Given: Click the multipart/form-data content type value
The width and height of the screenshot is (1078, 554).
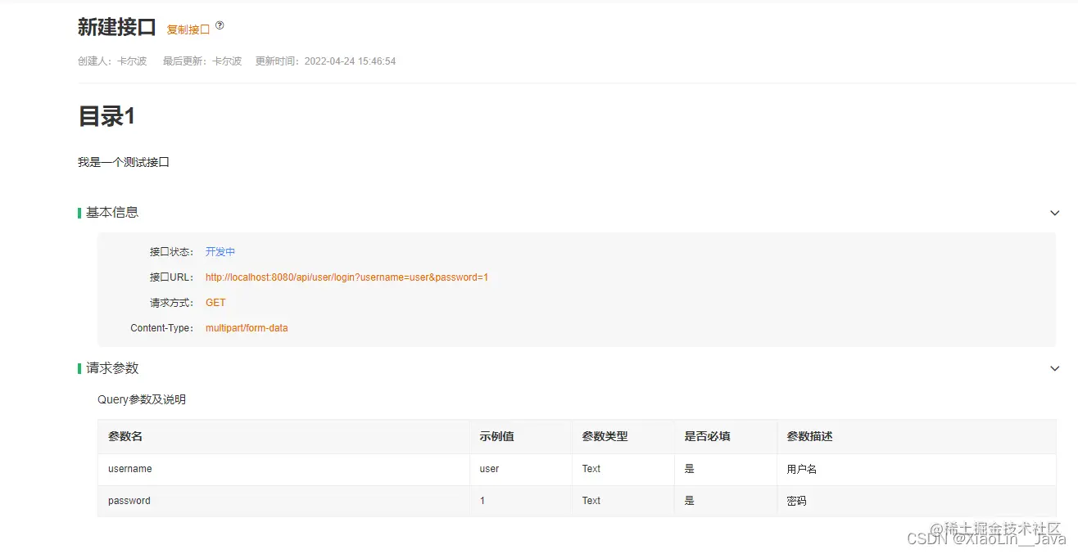Looking at the screenshot, I should (x=247, y=328).
